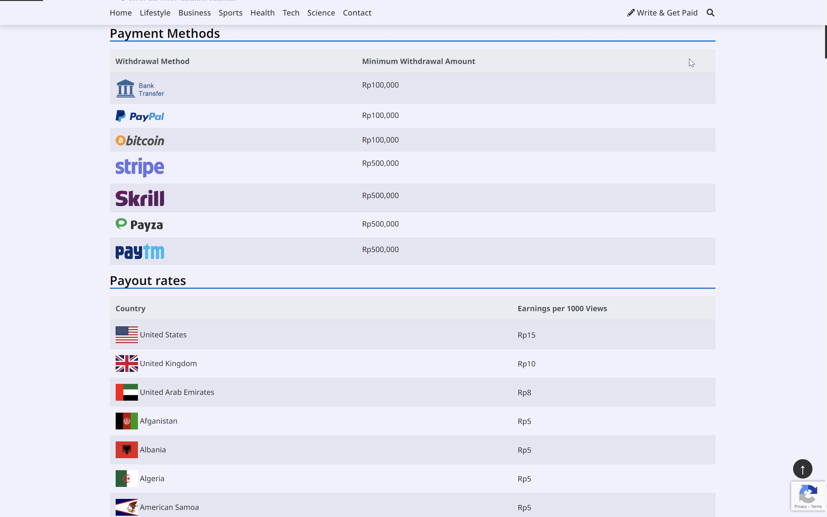Open the site search magnifier icon
Image resolution: width=827 pixels, height=517 pixels.
(x=710, y=13)
